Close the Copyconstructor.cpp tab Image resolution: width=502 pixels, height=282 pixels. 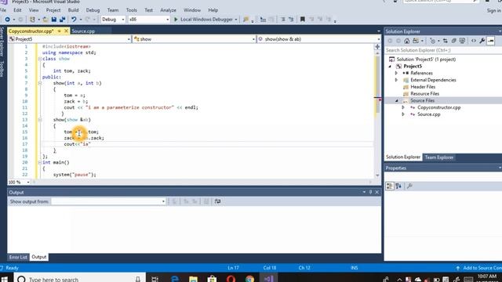(66, 31)
